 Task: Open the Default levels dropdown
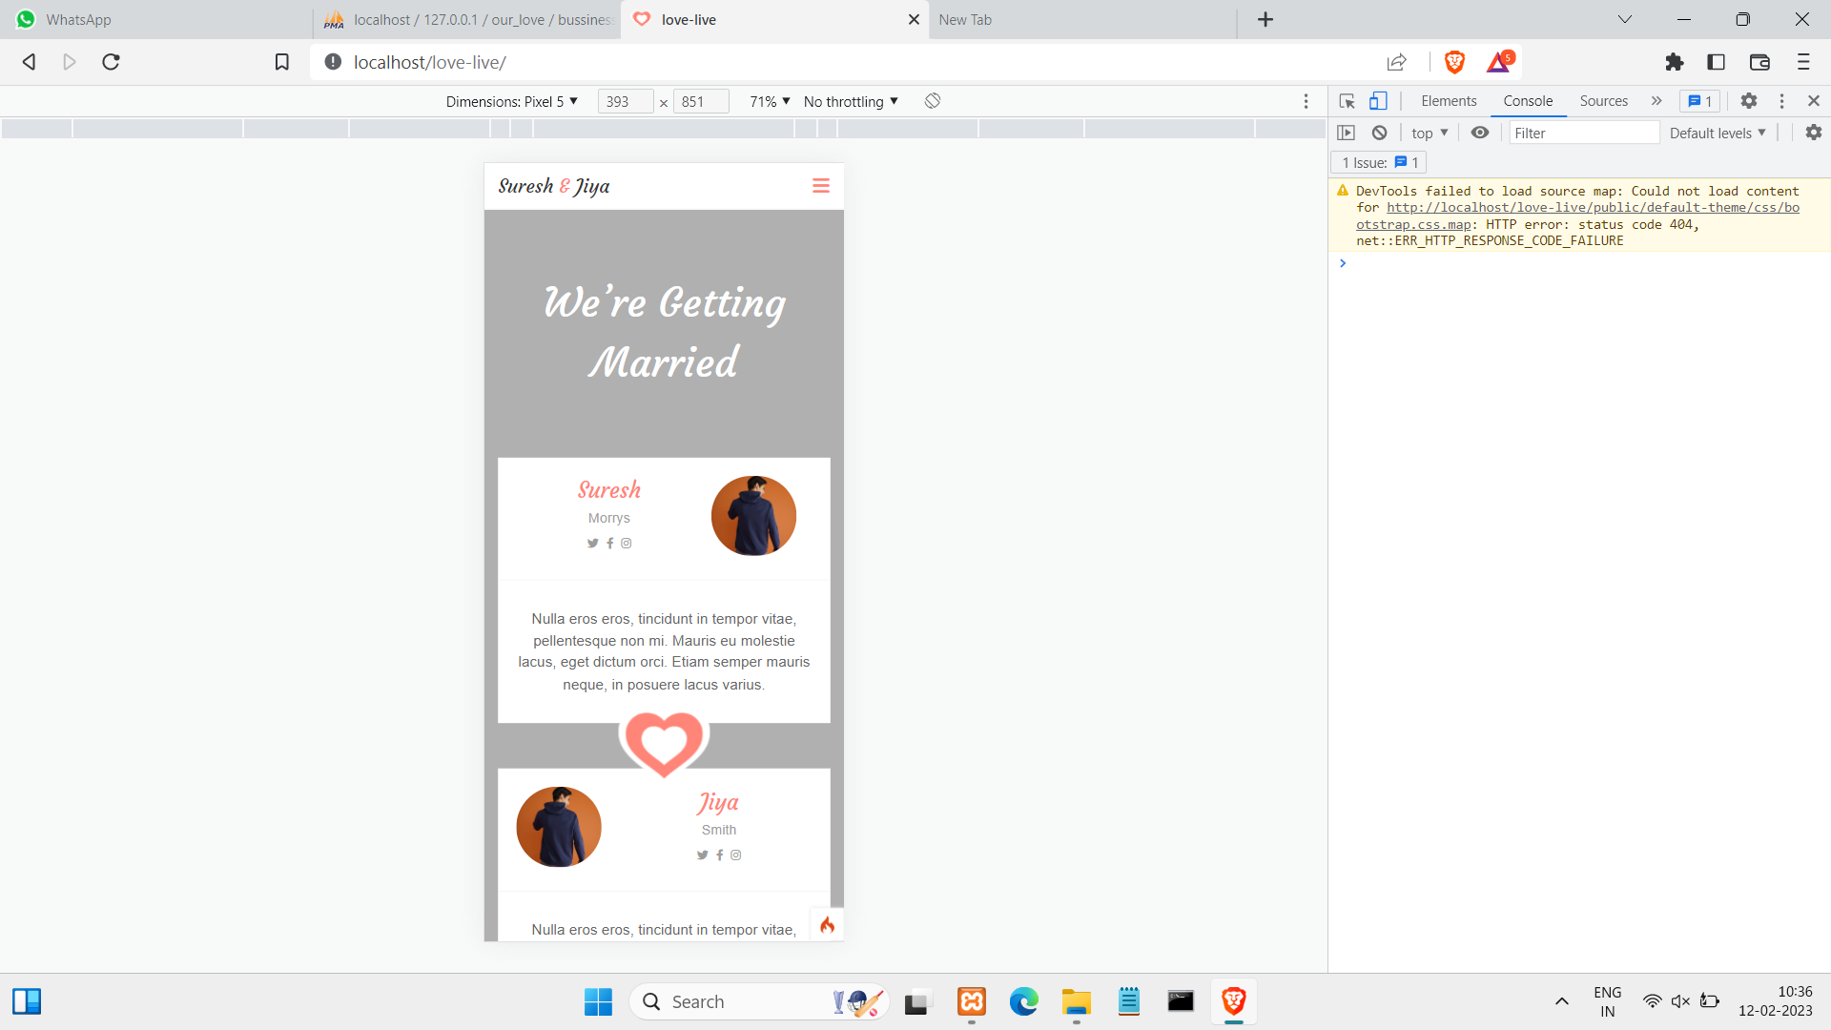[x=1718, y=133]
